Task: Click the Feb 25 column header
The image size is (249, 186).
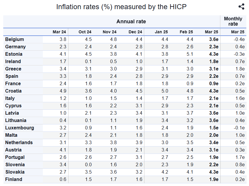Action: (186, 32)
